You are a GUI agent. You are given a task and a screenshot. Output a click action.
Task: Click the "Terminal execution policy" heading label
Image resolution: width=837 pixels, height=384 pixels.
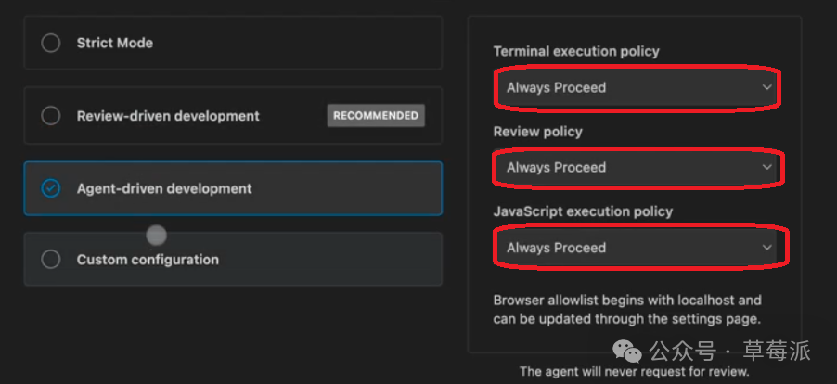[x=576, y=51]
